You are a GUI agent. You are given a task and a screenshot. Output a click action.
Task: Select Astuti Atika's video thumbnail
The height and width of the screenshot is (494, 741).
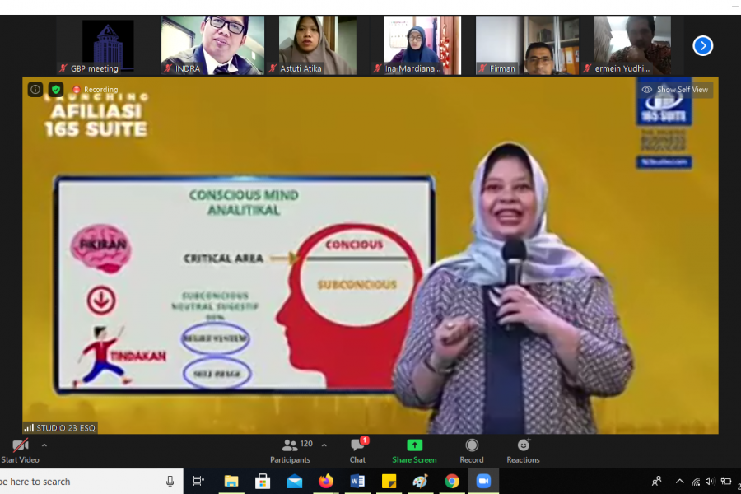pos(317,45)
